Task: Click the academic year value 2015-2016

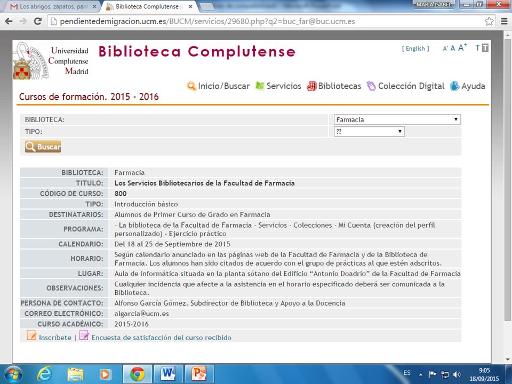Action: 132,324
